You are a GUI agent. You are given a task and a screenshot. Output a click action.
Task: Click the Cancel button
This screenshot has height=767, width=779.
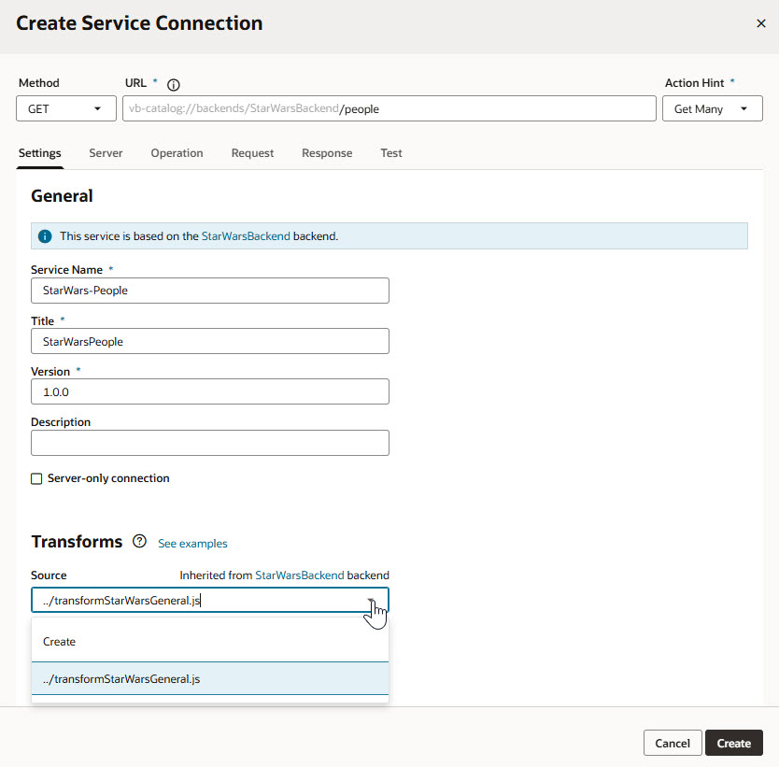(673, 743)
